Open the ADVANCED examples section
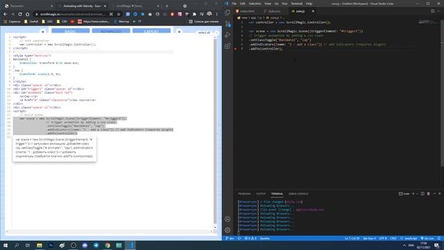Image resolution: width=444 pixels, height=250 pixels. pos(111,31)
